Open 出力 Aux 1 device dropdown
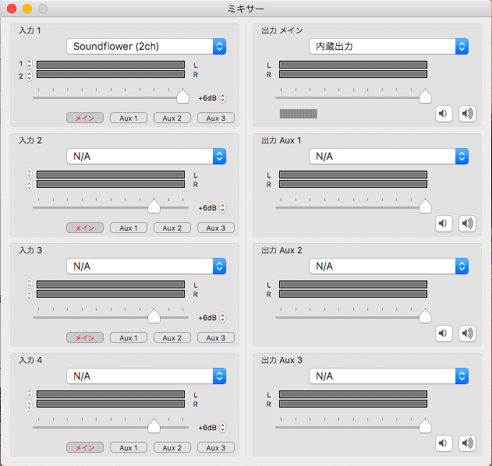Screen dimensions: 492x466 click(x=389, y=156)
